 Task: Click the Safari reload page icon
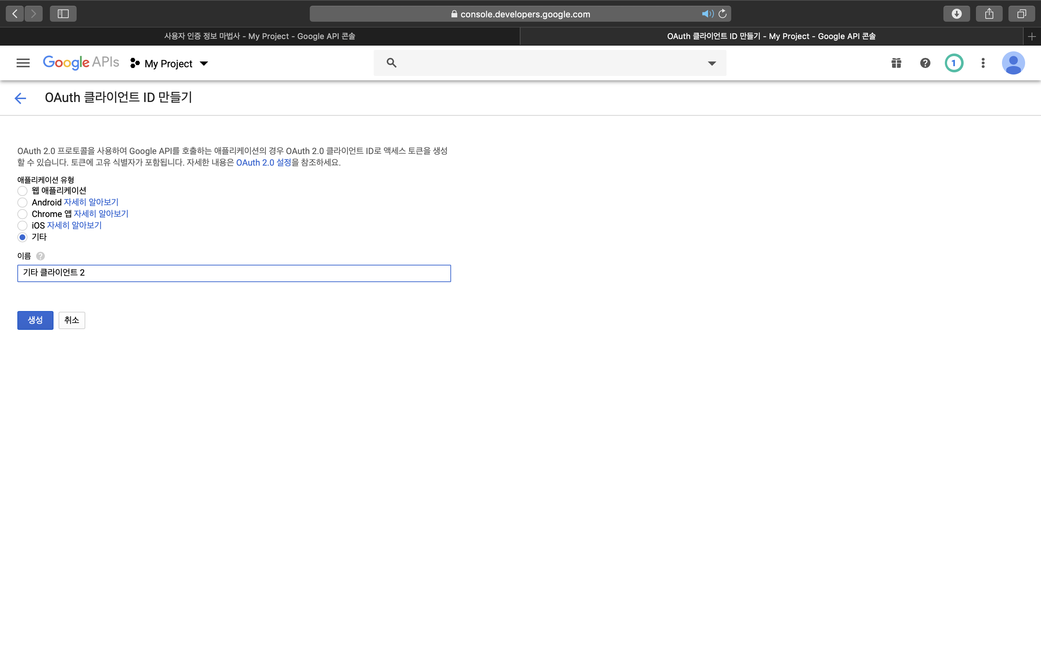tap(723, 14)
